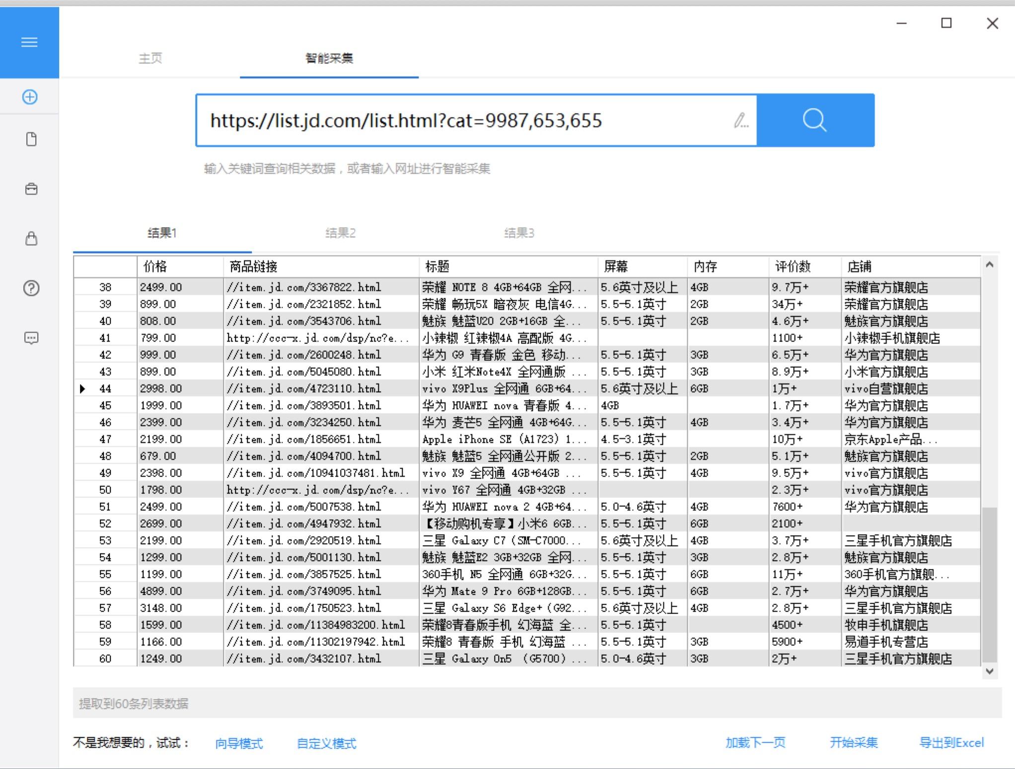Screen dimensions: 1015x769
Task: Click the lock icon in sidebar
Action: click(31, 239)
